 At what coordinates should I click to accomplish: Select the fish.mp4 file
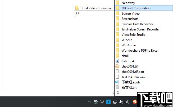[144, 61]
